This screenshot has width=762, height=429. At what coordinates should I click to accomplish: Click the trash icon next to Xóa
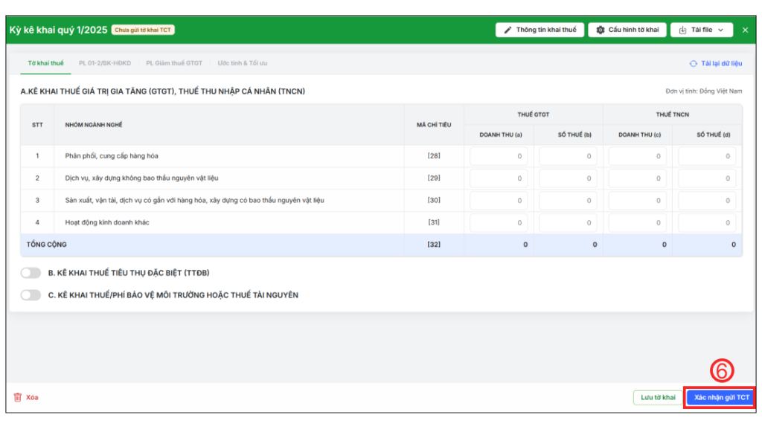tap(18, 397)
